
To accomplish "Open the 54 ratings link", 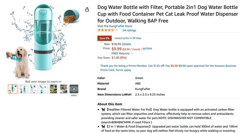I will pos(129,30).
